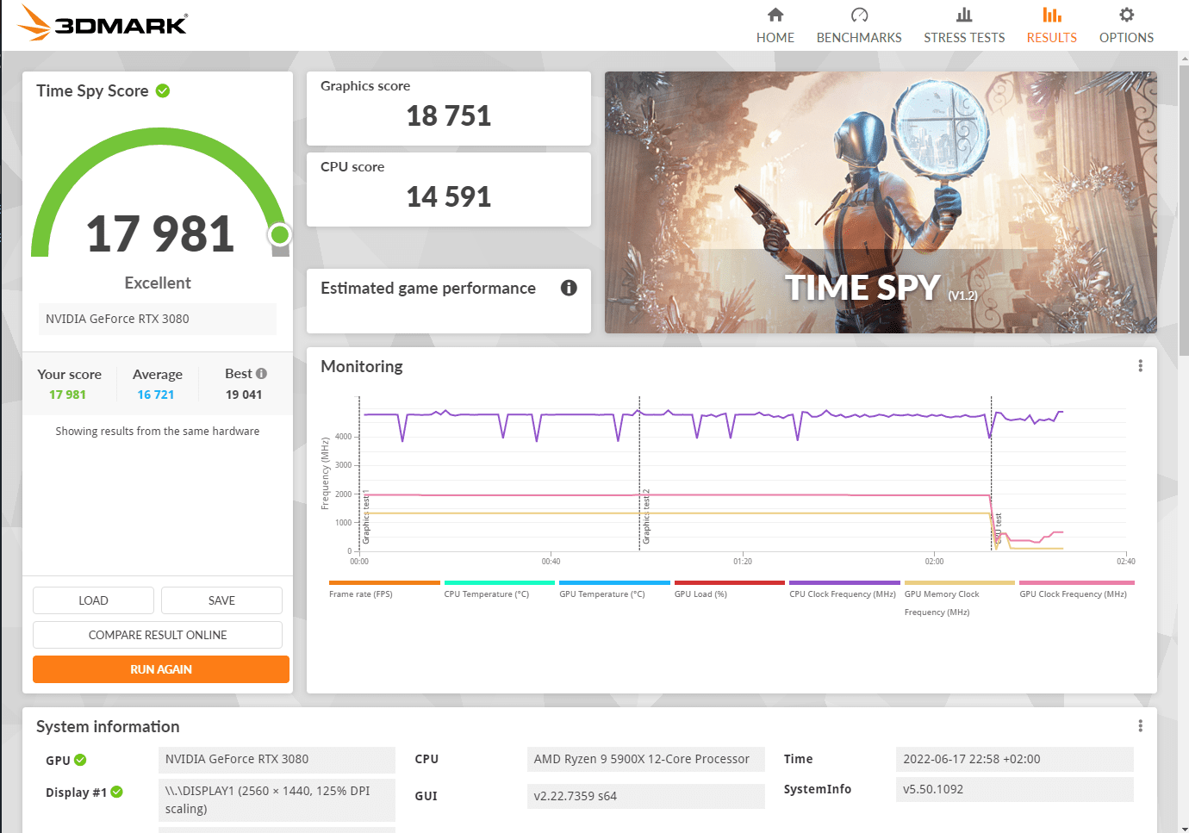Go to BENCHMARKS tab

click(x=859, y=38)
